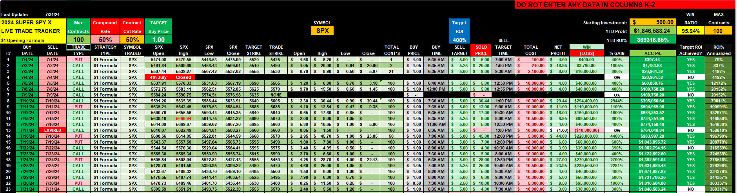This screenshot has width=737, height=193.
Task: Select SPX Close value 5399.22
Action: tap(233, 166)
